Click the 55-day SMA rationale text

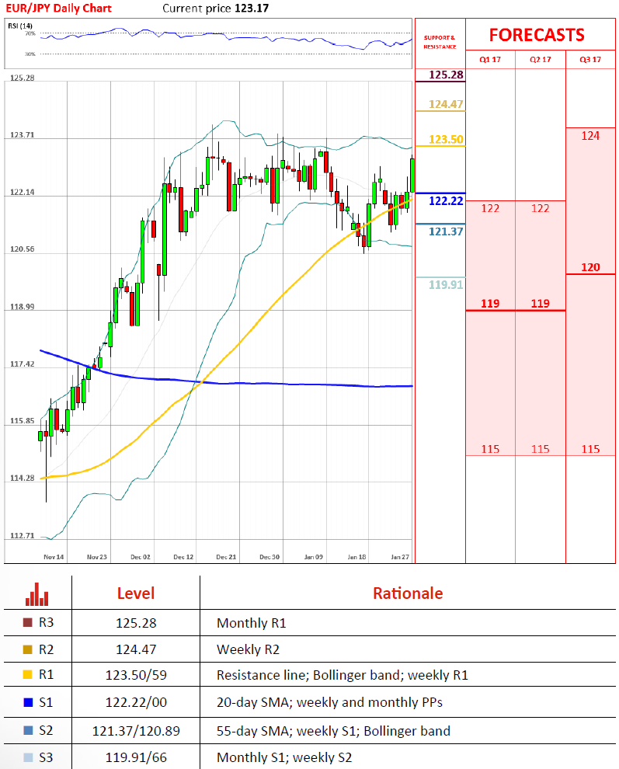coord(333,731)
